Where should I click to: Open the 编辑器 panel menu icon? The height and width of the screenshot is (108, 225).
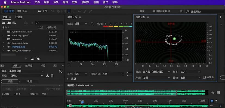tap(92, 86)
